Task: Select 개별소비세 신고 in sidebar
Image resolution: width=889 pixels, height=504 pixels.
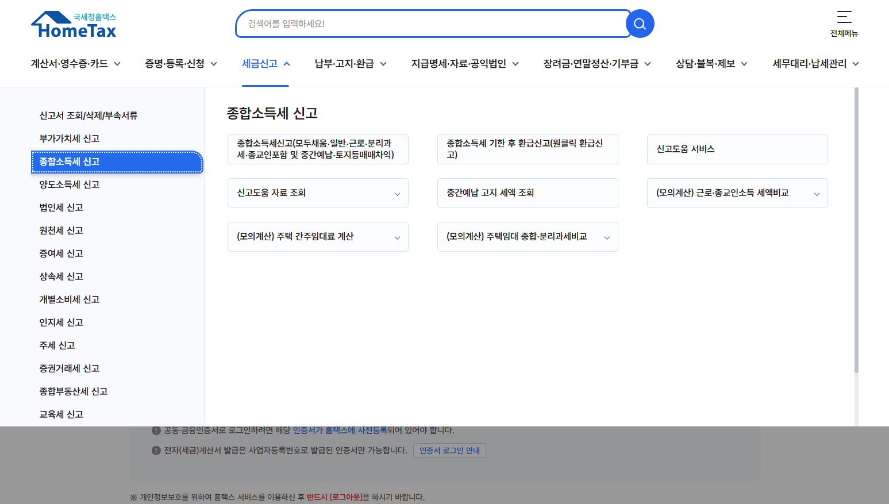Action: [x=70, y=299]
